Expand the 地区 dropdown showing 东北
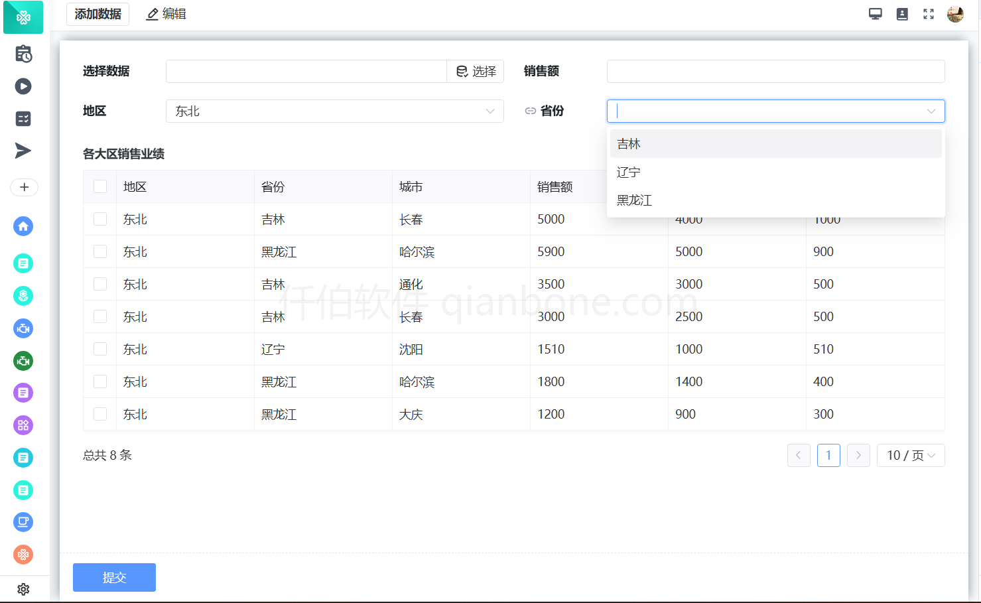This screenshot has height=603, width=981. (x=334, y=111)
